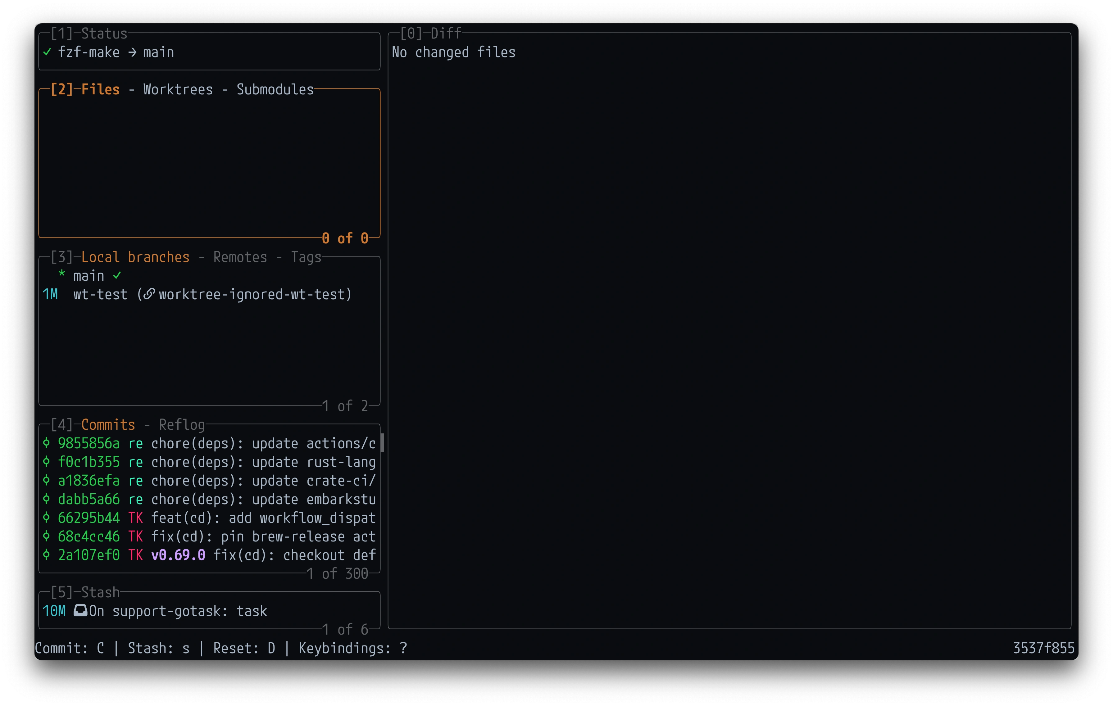Select commit hash 68c4cc46

(x=88, y=536)
